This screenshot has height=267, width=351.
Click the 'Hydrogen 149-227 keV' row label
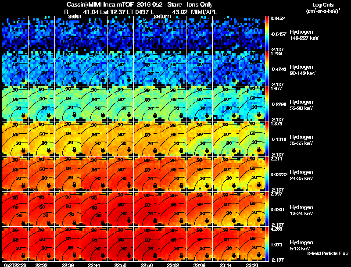tap(304, 35)
